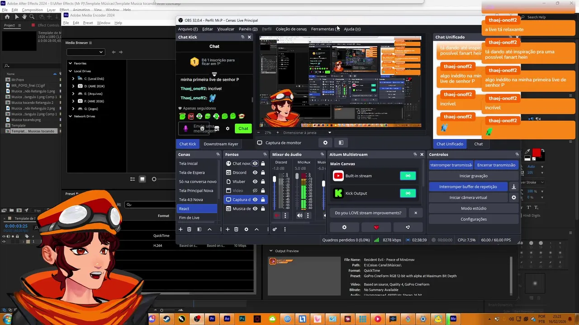
Task: Unmute the Discord audio channel
Action: (x=277, y=216)
